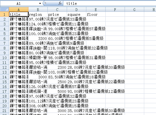Select column B header
The image size is (156, 115).
[38, 10]
